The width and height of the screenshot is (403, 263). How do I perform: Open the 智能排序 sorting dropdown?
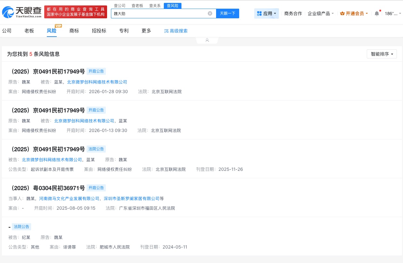pyautogui.click(x=382, y=54)
